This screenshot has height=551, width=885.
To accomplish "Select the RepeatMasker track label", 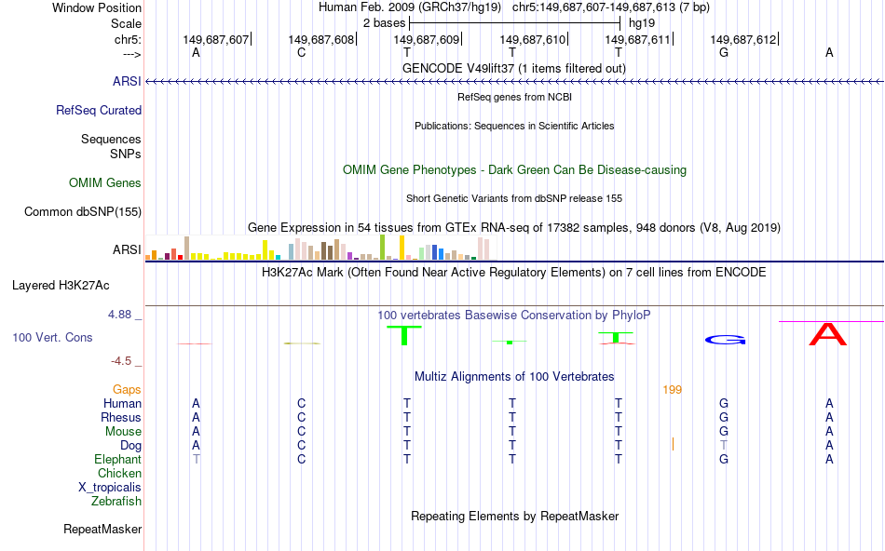I will [102, 529].
